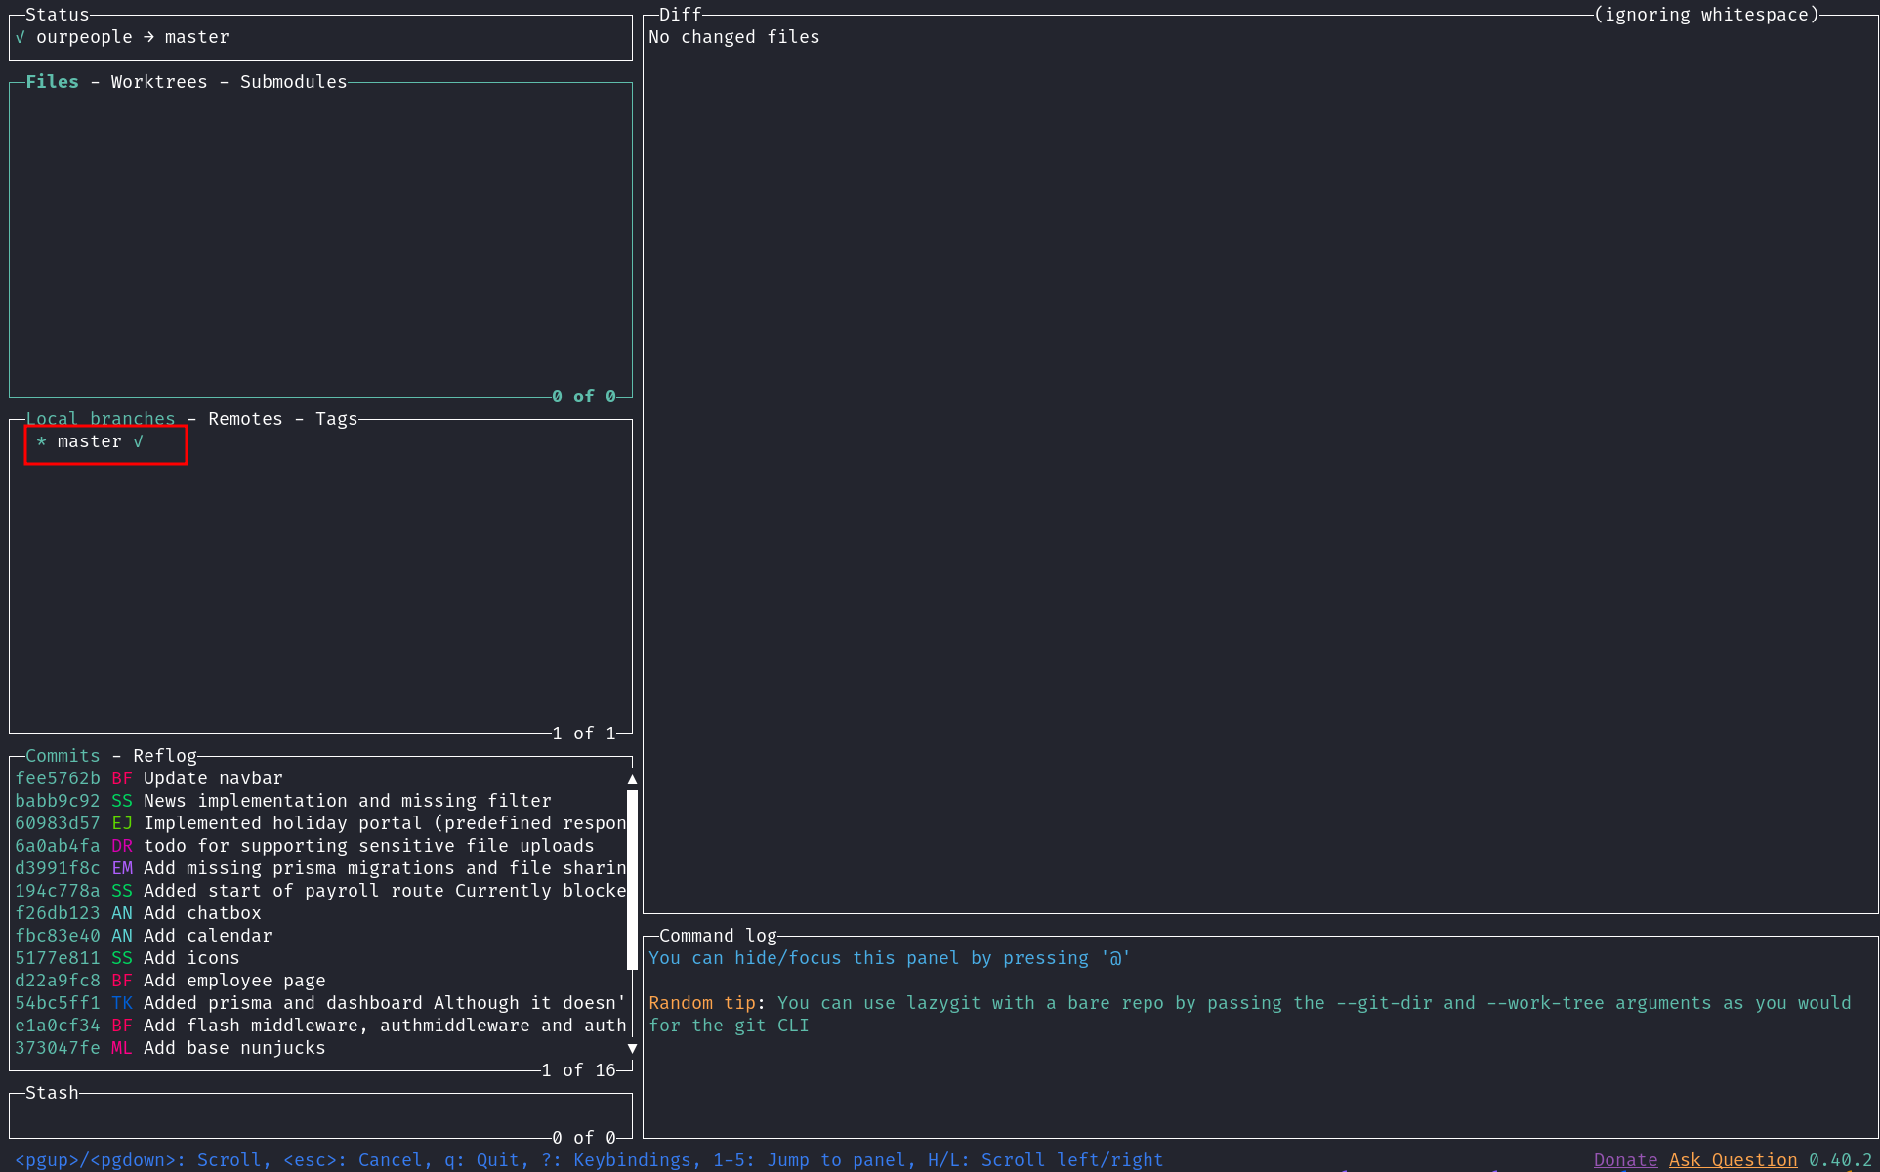This screenshot has height=1172, width=1880.
Task: Click EJ author tag on holiday portal commit
Action: [121, 823]
